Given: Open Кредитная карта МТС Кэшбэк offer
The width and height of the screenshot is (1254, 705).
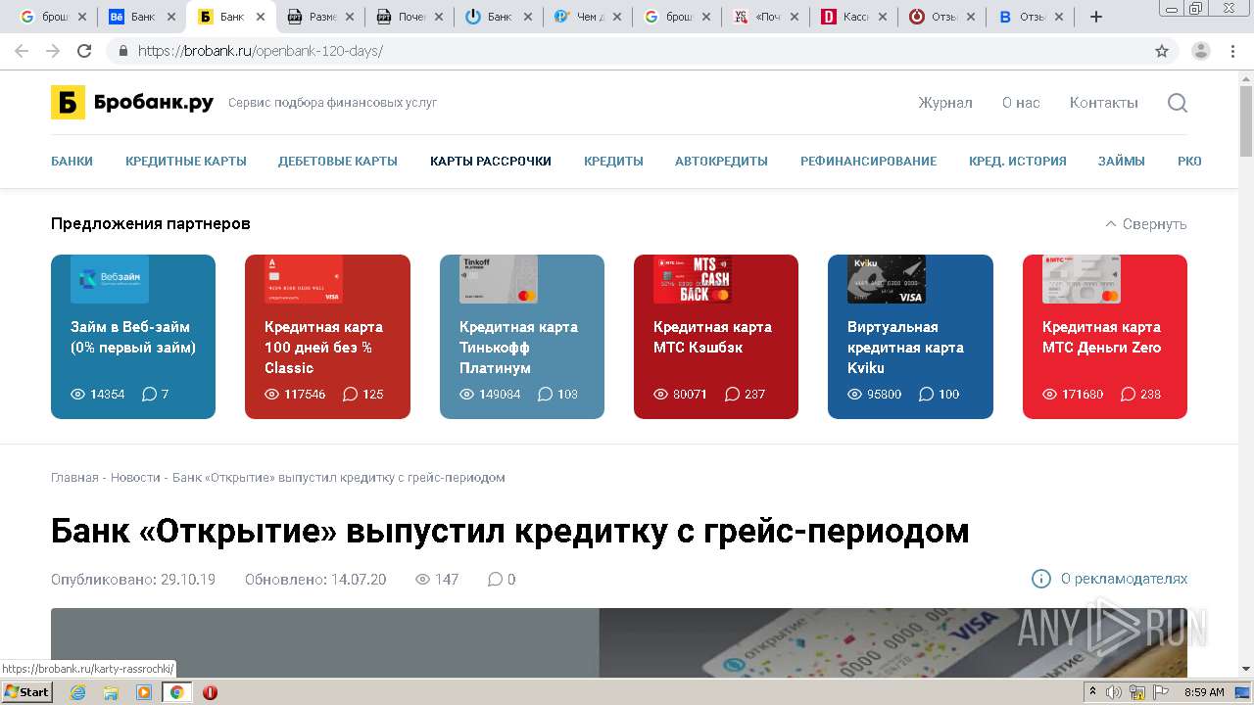Looking at the screenshot, I should click(x=716, y=337).
